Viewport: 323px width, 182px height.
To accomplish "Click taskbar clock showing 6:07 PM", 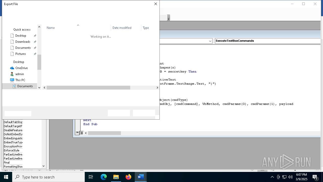I will tap(302, 177).
